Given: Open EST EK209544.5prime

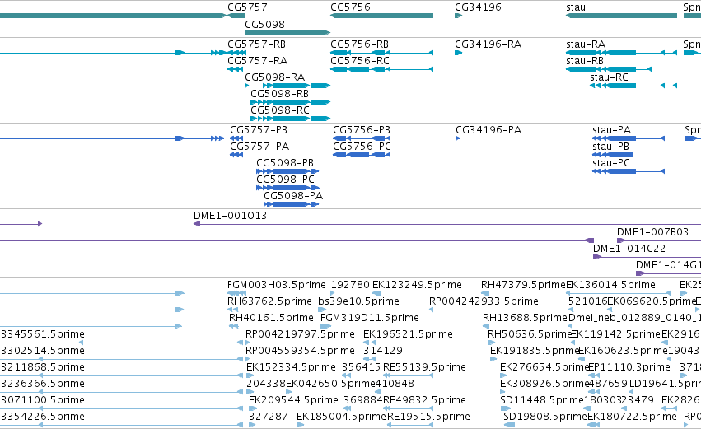Looking at the screenshot, I should point(293,401).
